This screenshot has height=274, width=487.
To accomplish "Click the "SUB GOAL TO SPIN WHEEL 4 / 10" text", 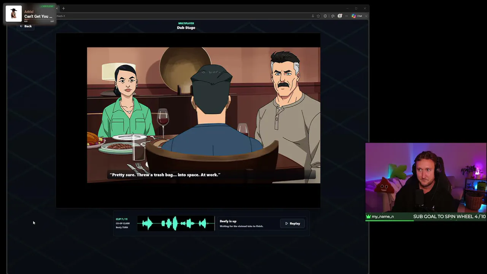I will click(449, 217).
